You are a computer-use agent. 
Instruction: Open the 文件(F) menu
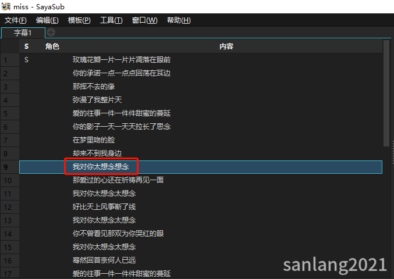15,20
